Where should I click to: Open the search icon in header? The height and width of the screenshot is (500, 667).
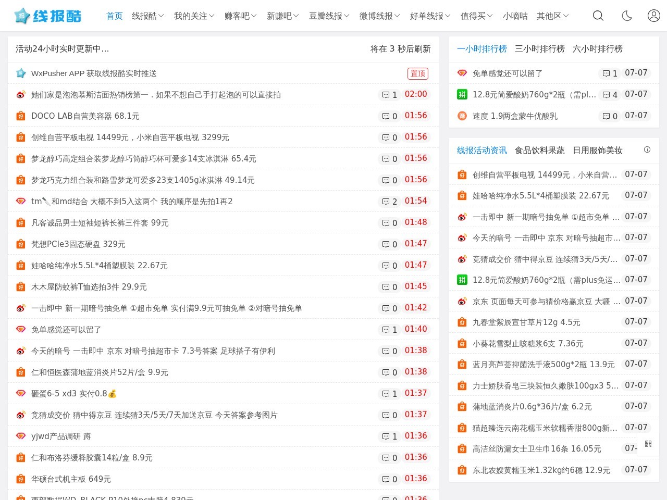[x=598, y=16]
